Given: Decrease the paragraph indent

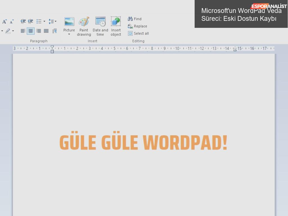Looking at the screenshot, I should click(23, 21).
